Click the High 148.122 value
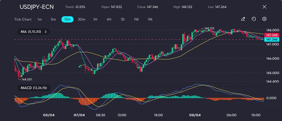This screenshot has height=121, width=282. tap(183, 7)
